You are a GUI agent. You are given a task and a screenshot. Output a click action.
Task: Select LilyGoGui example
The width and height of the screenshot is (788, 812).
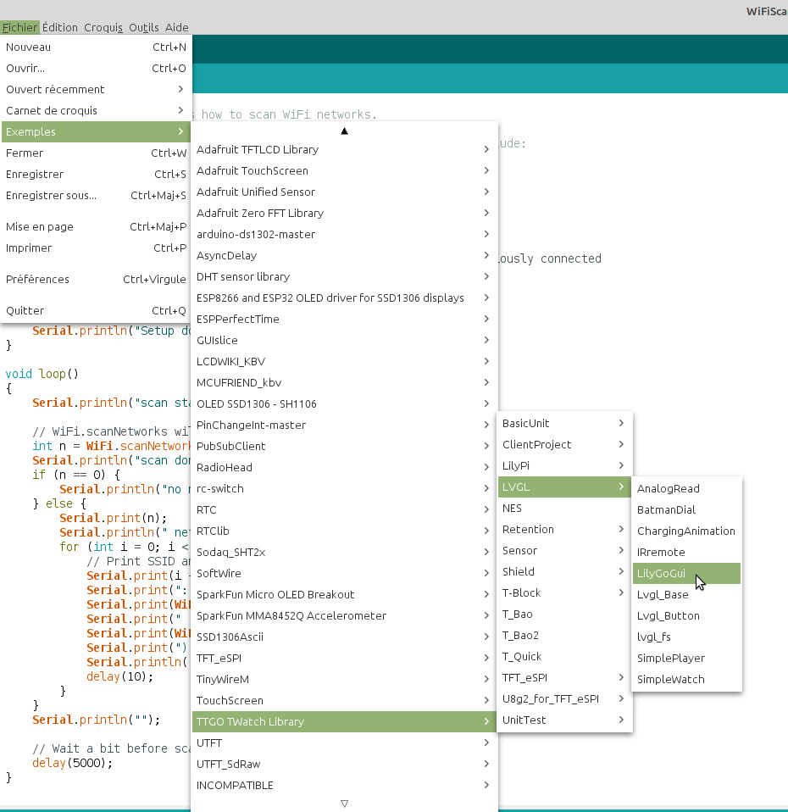(x=686, y=575)
